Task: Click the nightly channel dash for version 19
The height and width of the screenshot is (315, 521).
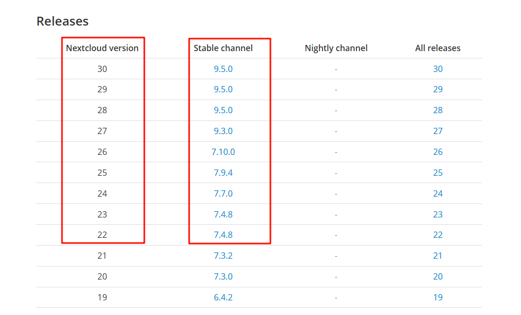Action: coord(336,298)
